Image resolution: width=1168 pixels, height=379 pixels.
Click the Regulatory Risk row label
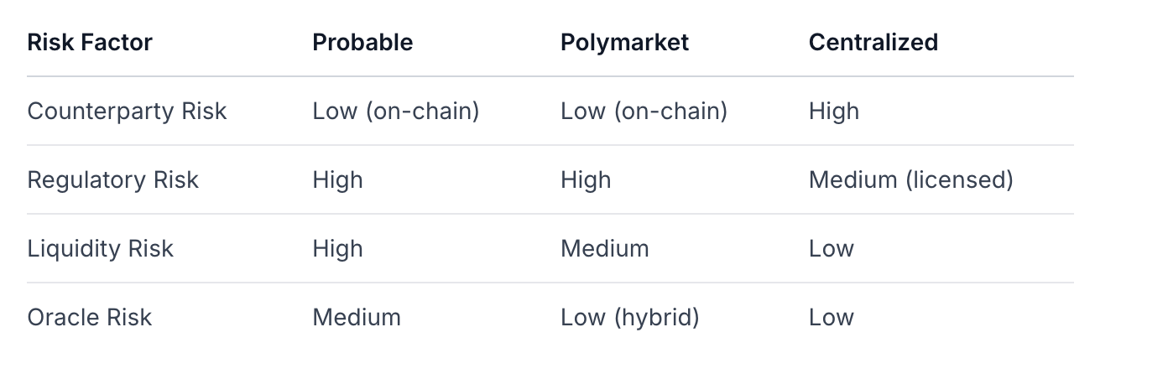point(112,180)
